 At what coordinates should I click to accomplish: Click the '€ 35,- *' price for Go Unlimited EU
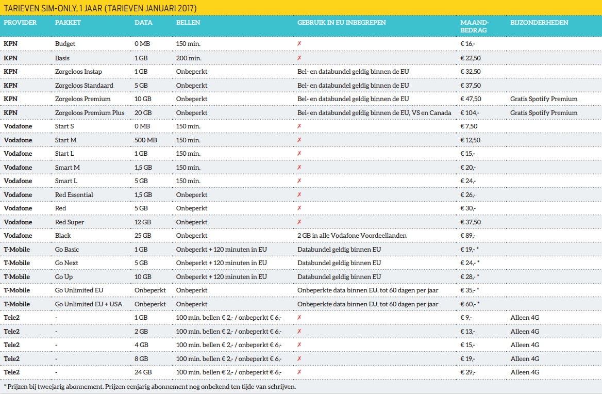click(470, 290)
